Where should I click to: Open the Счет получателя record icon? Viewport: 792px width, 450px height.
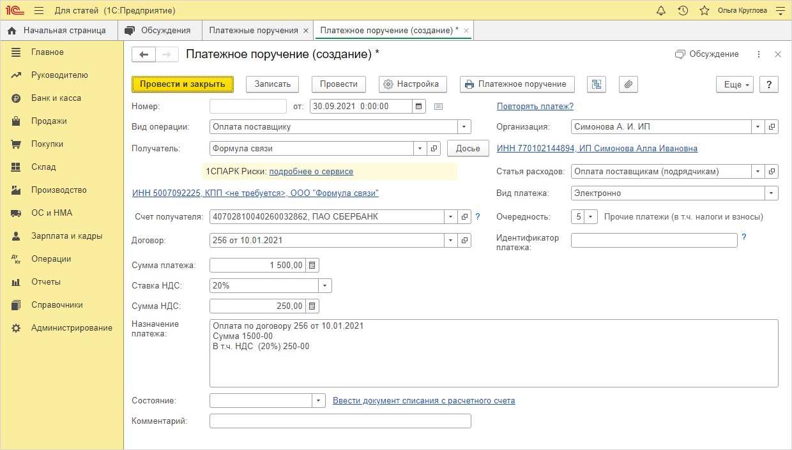465,217
